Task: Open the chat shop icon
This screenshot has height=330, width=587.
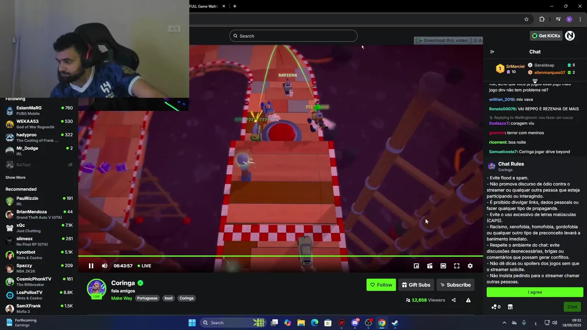Action: click(x=510, y=307)
